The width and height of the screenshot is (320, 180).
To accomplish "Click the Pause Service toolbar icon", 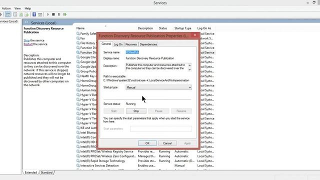I will [59, 14].
